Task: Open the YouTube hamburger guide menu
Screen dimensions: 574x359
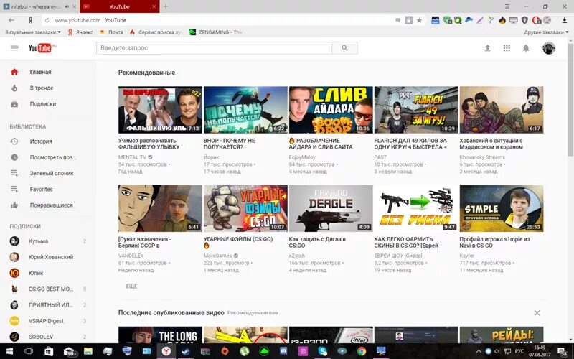Action: [14, 48]
